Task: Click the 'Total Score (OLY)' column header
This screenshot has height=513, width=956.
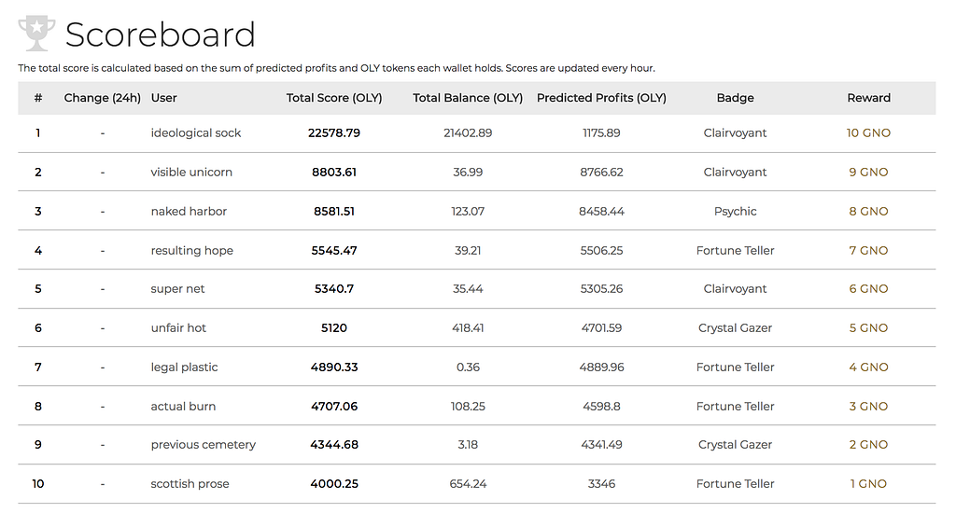Action: (x=334, y=98)
